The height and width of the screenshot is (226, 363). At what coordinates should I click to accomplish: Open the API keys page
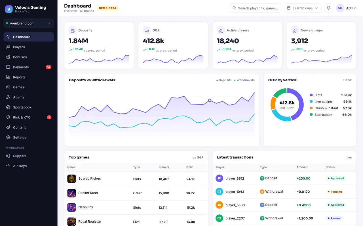coord(29,166)
